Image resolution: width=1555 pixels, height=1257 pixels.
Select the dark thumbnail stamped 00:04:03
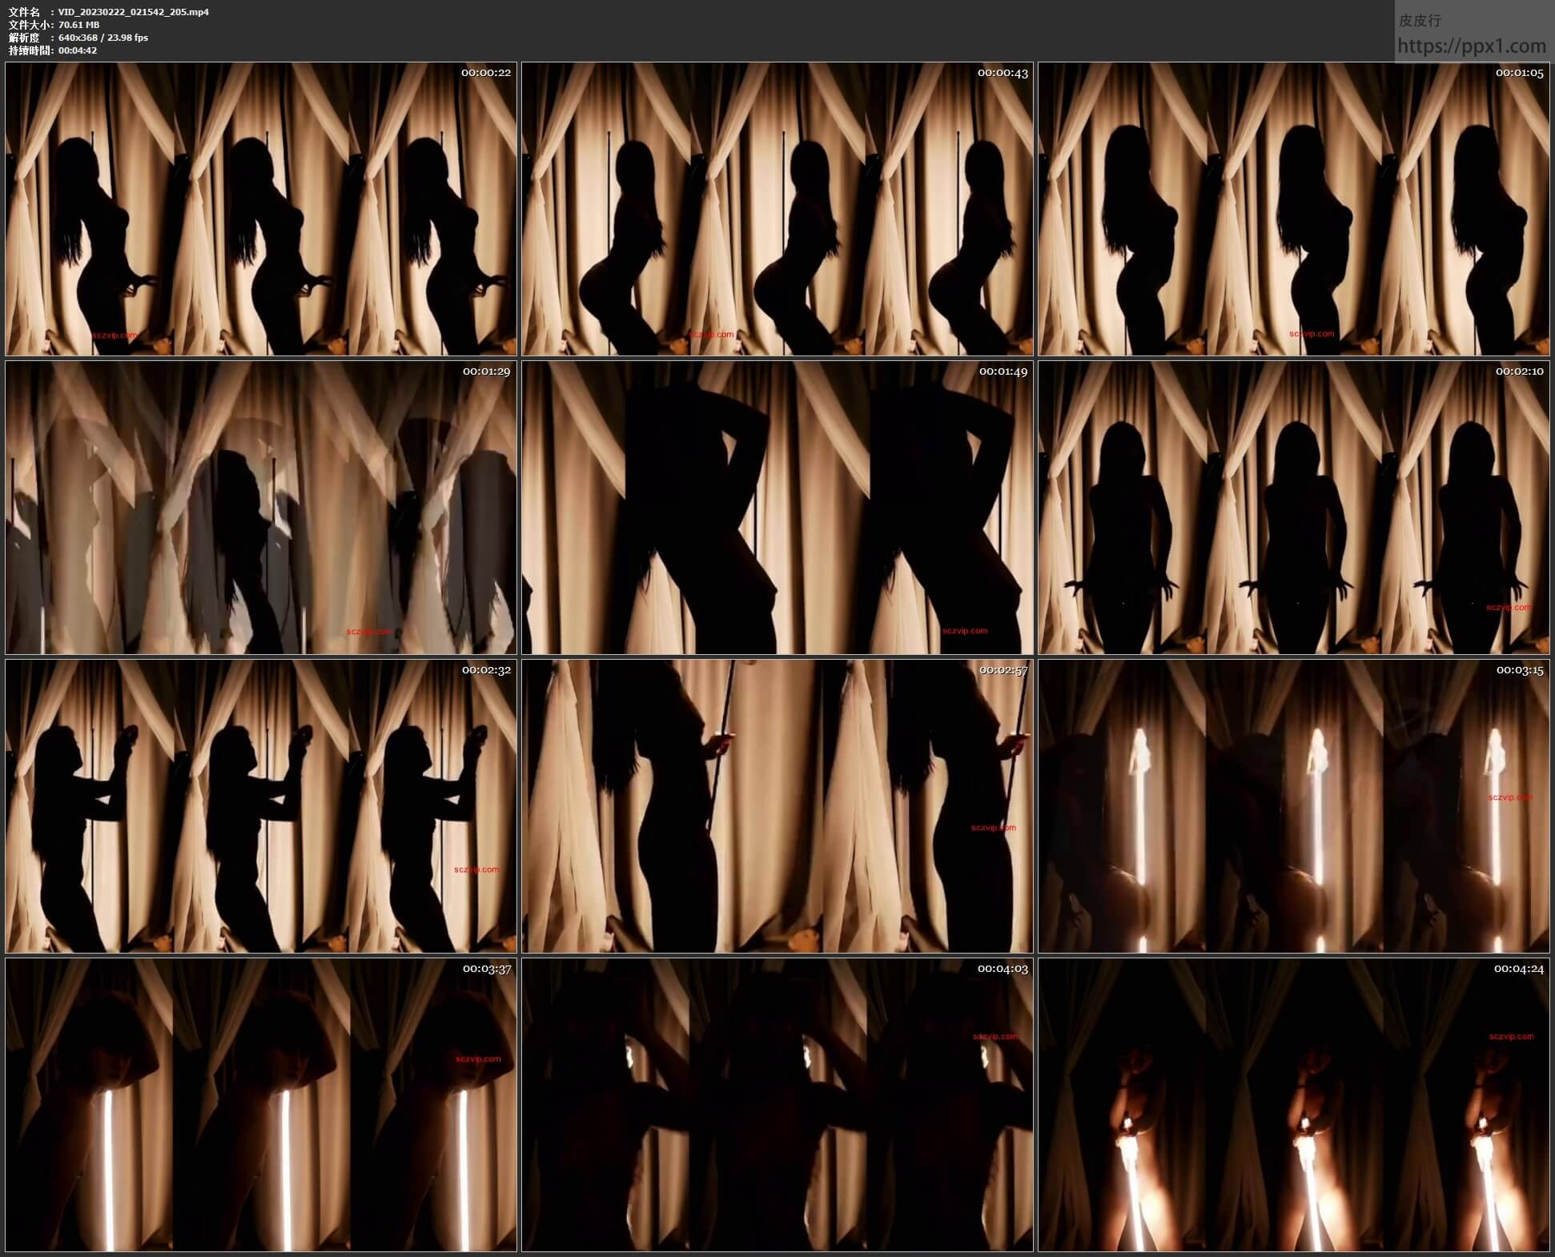coord(777,1105)
